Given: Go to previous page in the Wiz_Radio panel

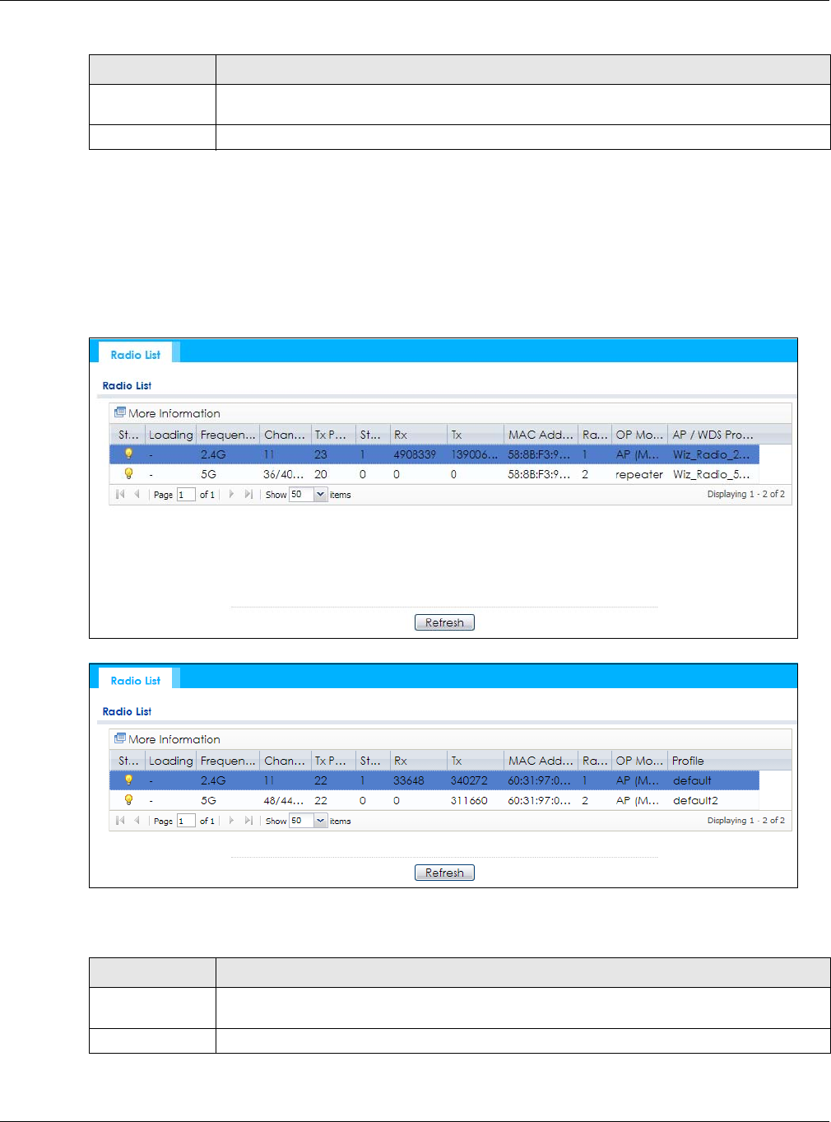Looking at the screenshot, I should tap(137, 494).
